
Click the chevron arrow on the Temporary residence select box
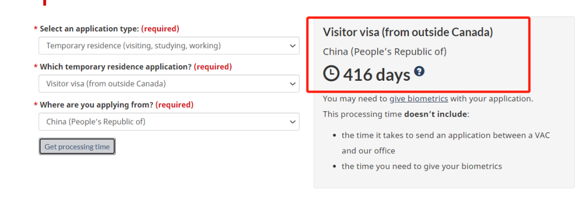(292, 46)
